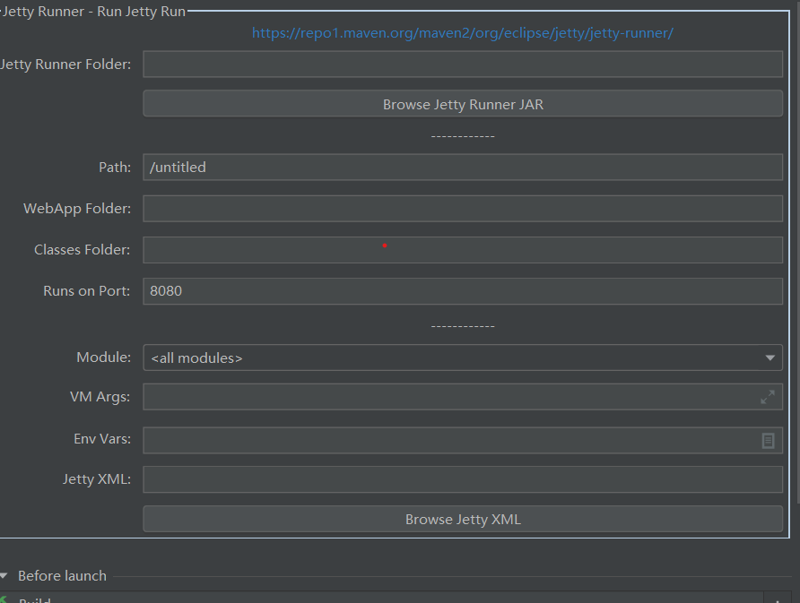Click the 'Classes Folder:' label
This screenshot has height=603, width=800.
[x=83, y=250]
